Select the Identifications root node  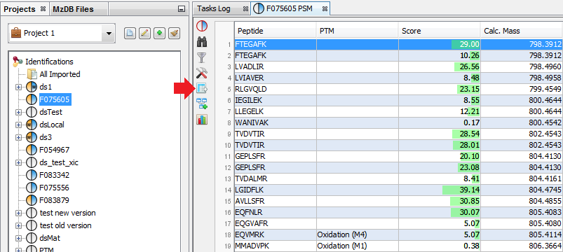tap(49, 62)
